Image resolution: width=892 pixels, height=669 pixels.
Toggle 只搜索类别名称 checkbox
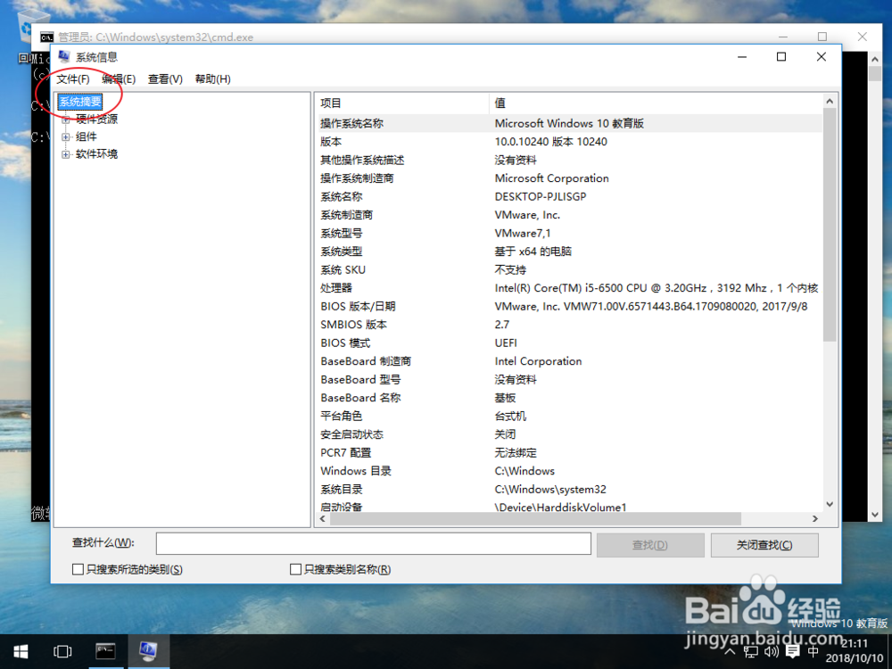(x=296, y=569)
